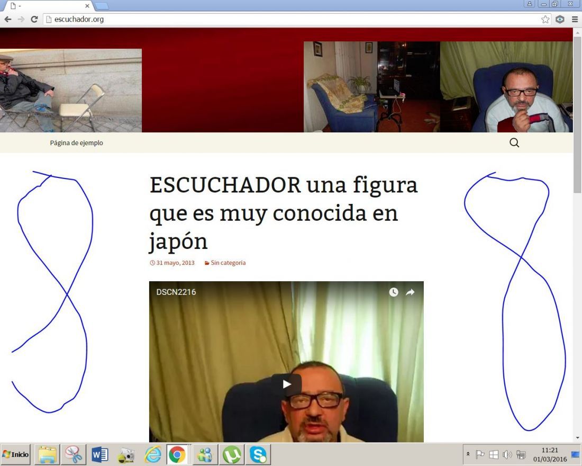This screenshot has height=466, width=582.
Task: Open the camera app taskbar icon
Action: (x=126, y=454)
